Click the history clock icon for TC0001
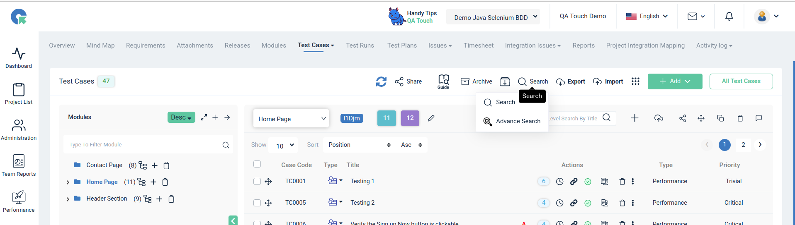The height and width of the screenshot is (225, 795). (x=559, y=181)
